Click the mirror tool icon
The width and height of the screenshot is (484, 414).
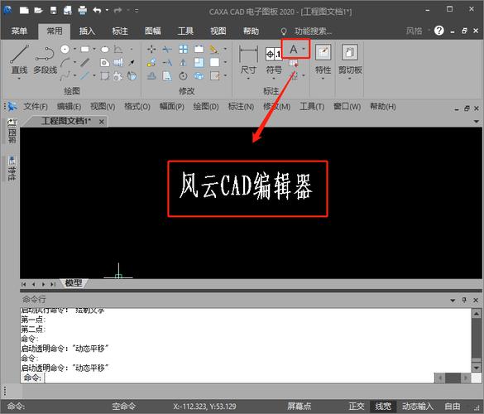pyautogui.click(x=183, y=63)
